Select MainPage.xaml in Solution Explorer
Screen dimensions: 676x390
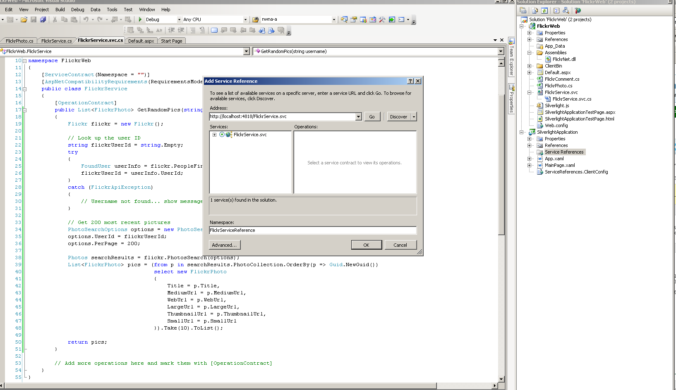[560, 165]
